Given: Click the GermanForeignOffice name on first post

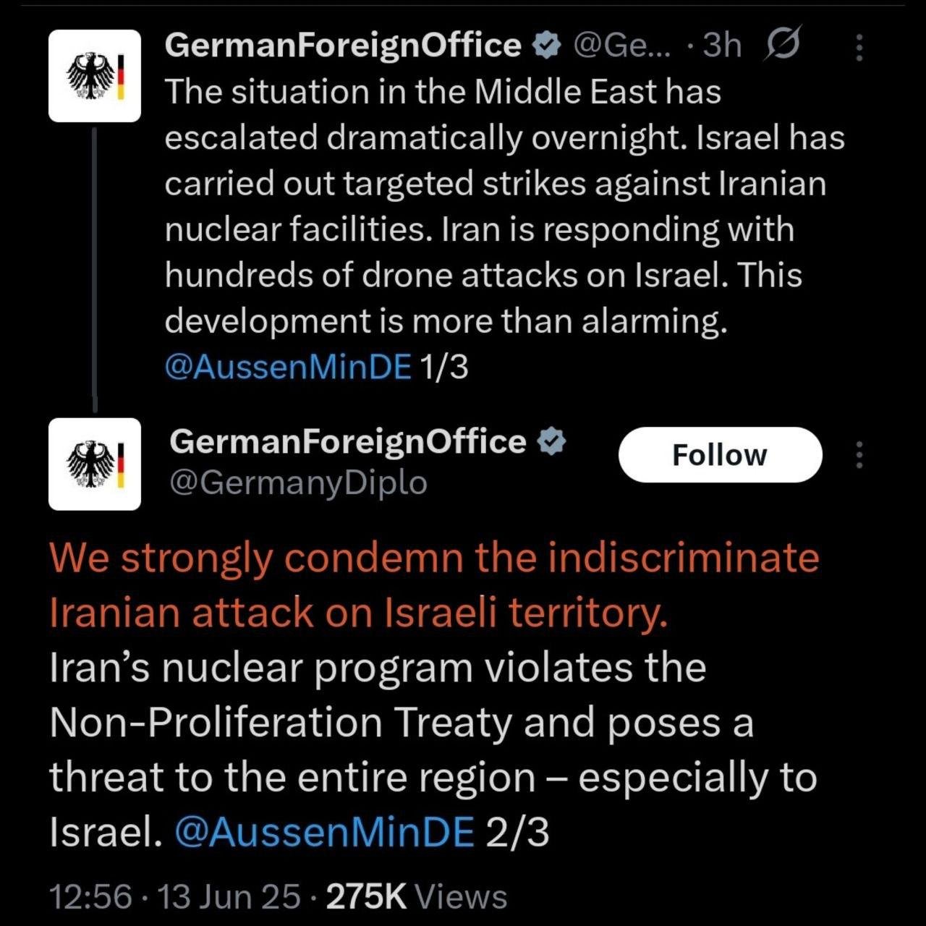Looking at the screenshot, I should [x=343, y=46].
